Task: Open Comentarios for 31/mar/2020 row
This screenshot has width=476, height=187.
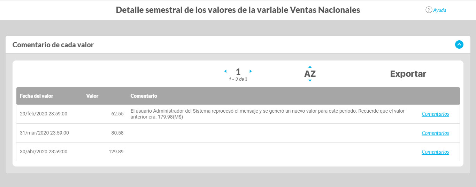Action: 435,133
